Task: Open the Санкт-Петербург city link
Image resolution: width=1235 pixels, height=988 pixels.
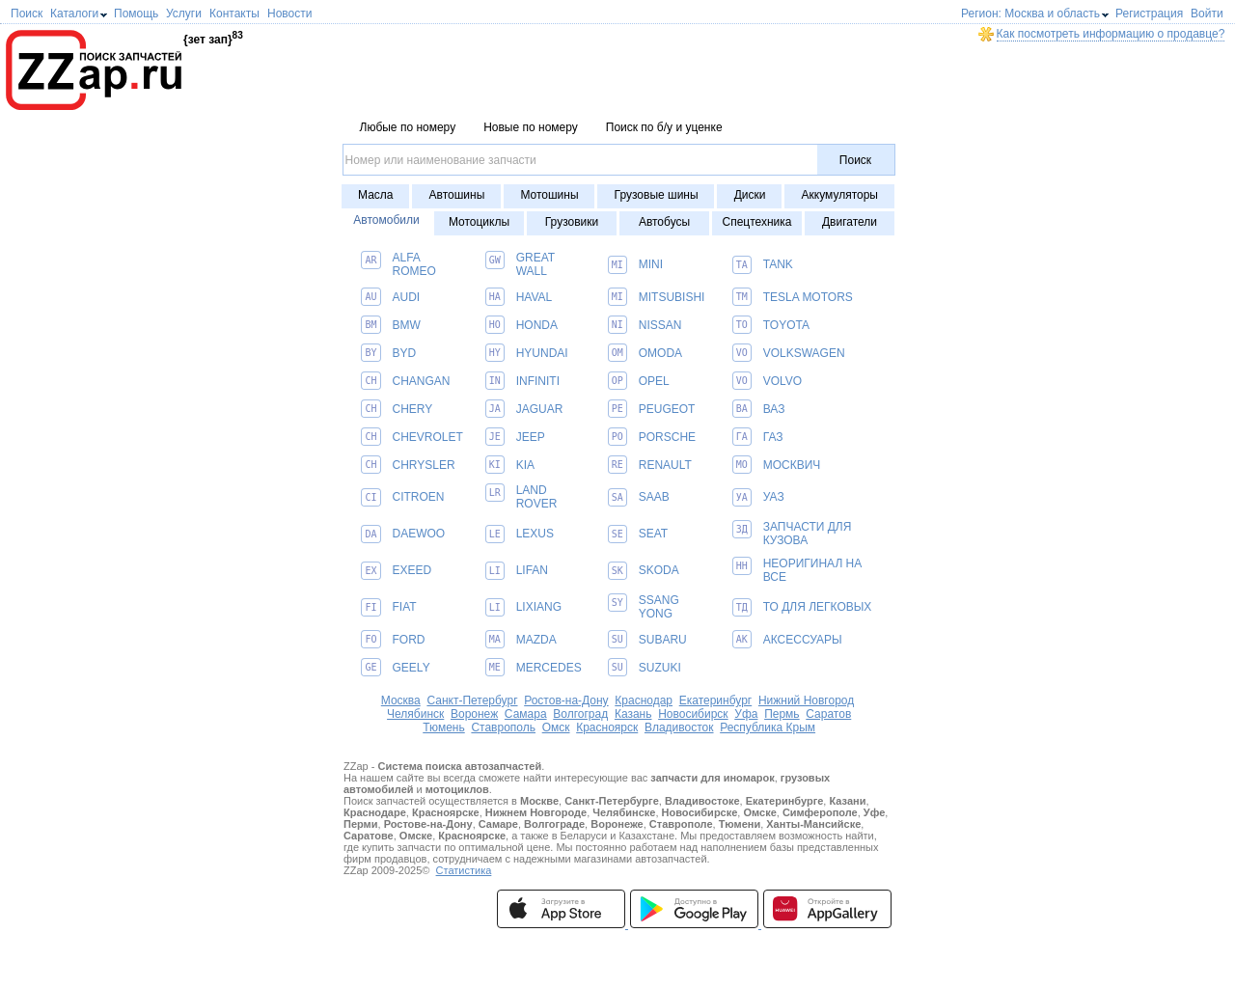Action: pos(472,700)
